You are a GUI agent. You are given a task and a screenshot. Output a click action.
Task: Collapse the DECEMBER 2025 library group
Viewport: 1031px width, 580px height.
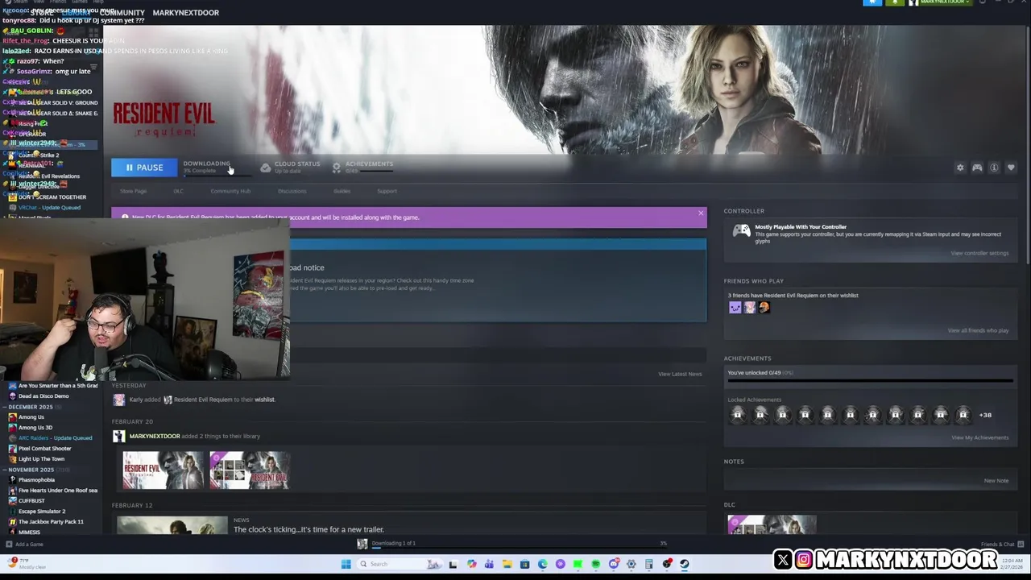[x=31, y=407]
